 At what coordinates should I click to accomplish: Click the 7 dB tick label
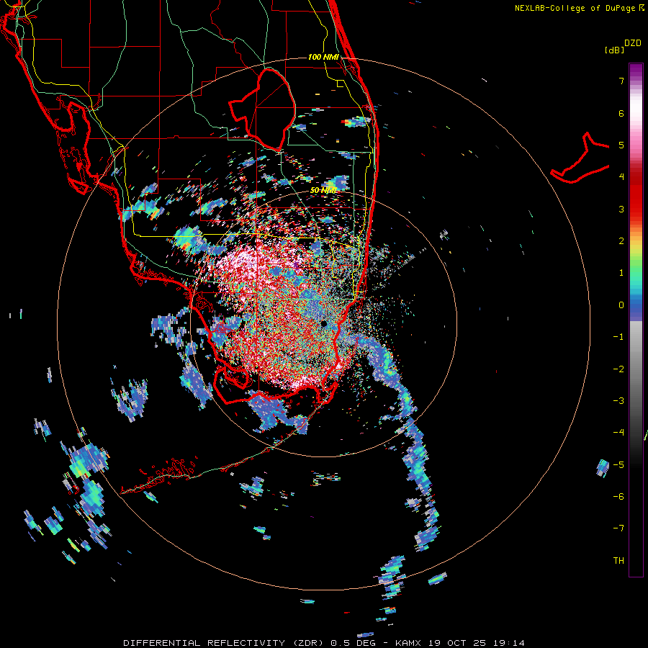tap(621, 81)
